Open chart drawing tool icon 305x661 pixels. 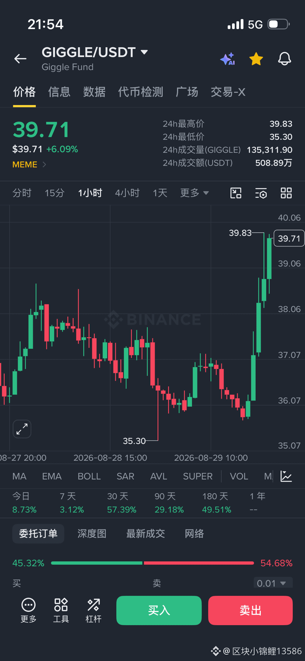236,193
